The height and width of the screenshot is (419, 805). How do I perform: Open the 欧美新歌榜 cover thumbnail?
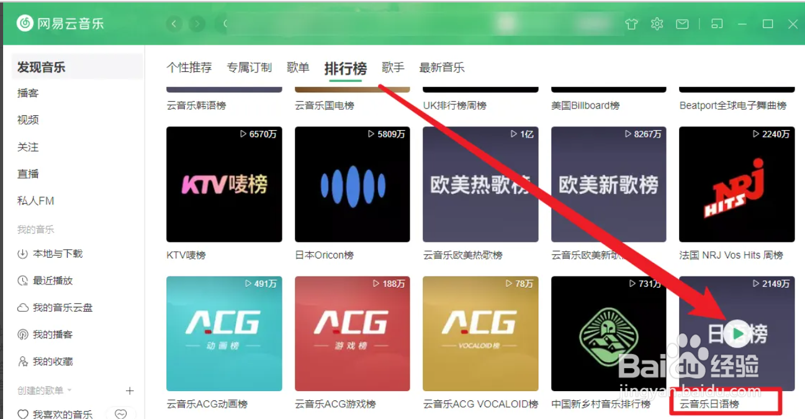click(x=609, y=184)
